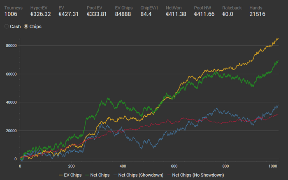Click the Pool EV value €333.81
The image size is (288, 180).
(97, 14)
